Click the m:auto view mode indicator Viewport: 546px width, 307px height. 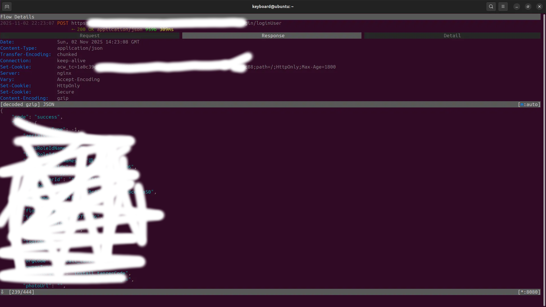[529, 104]
